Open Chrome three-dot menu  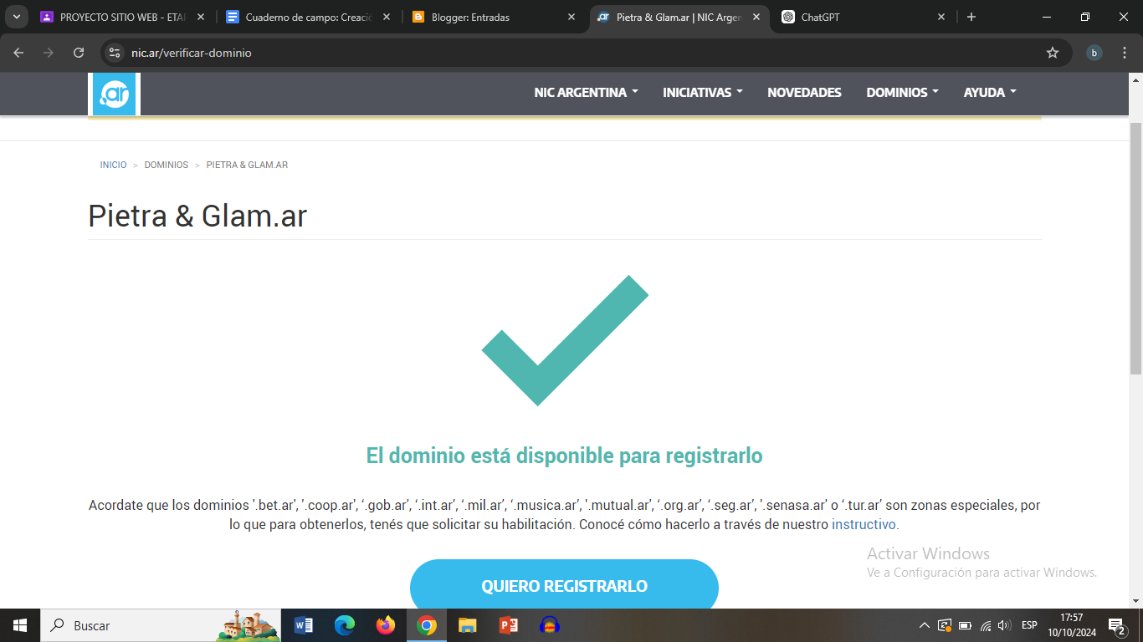(x=1124, y=53)
